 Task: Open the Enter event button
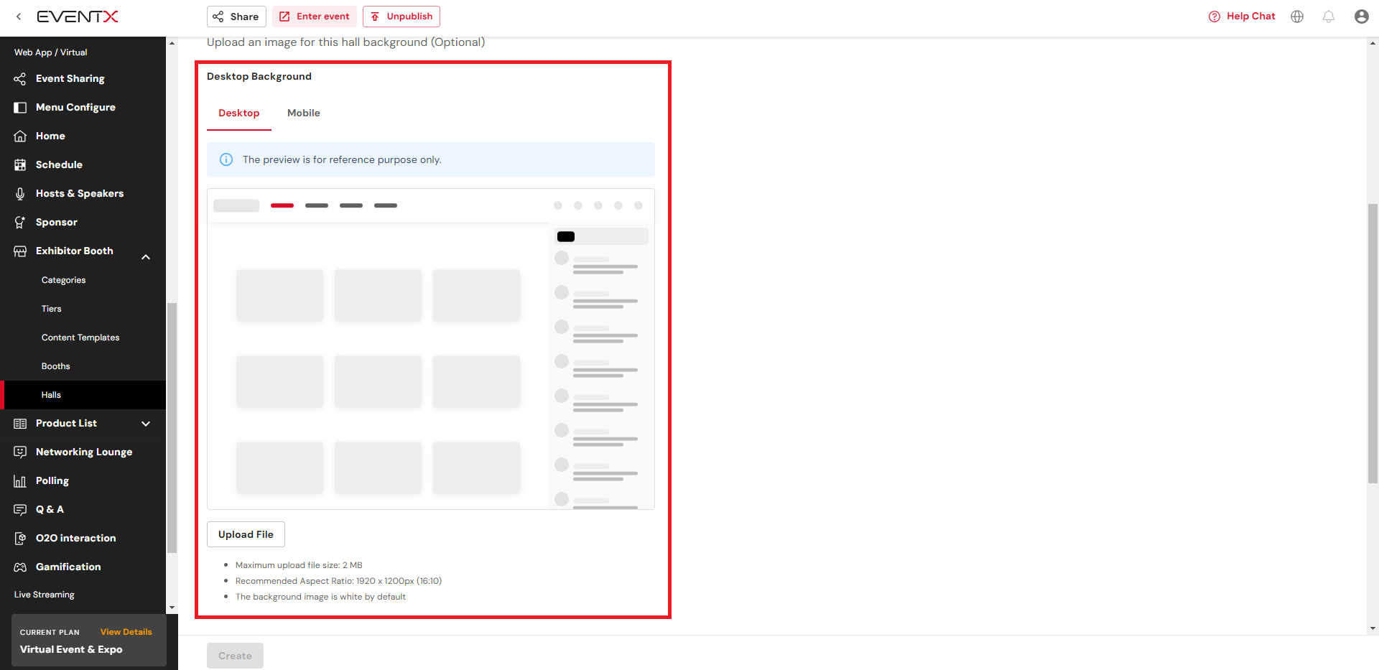pyautogui.click(x=314, y=17)
